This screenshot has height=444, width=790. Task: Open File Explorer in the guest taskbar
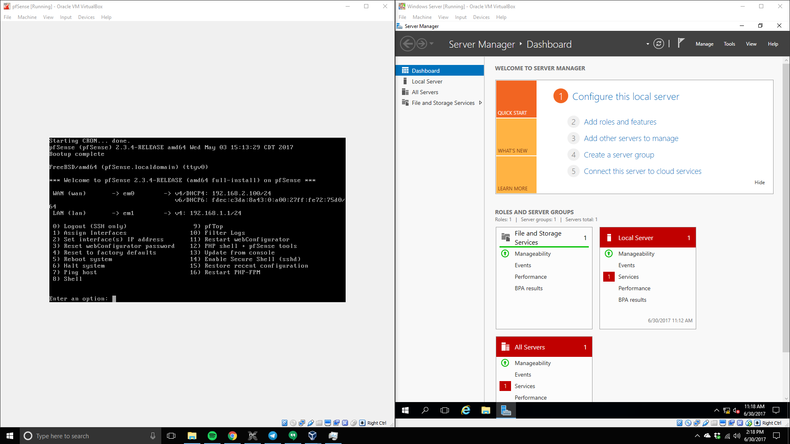[486, 410]
